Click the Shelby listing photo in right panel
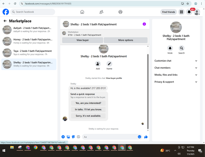Screen dimensions: 205x157 pyautogui.click(x=176, y=27)
